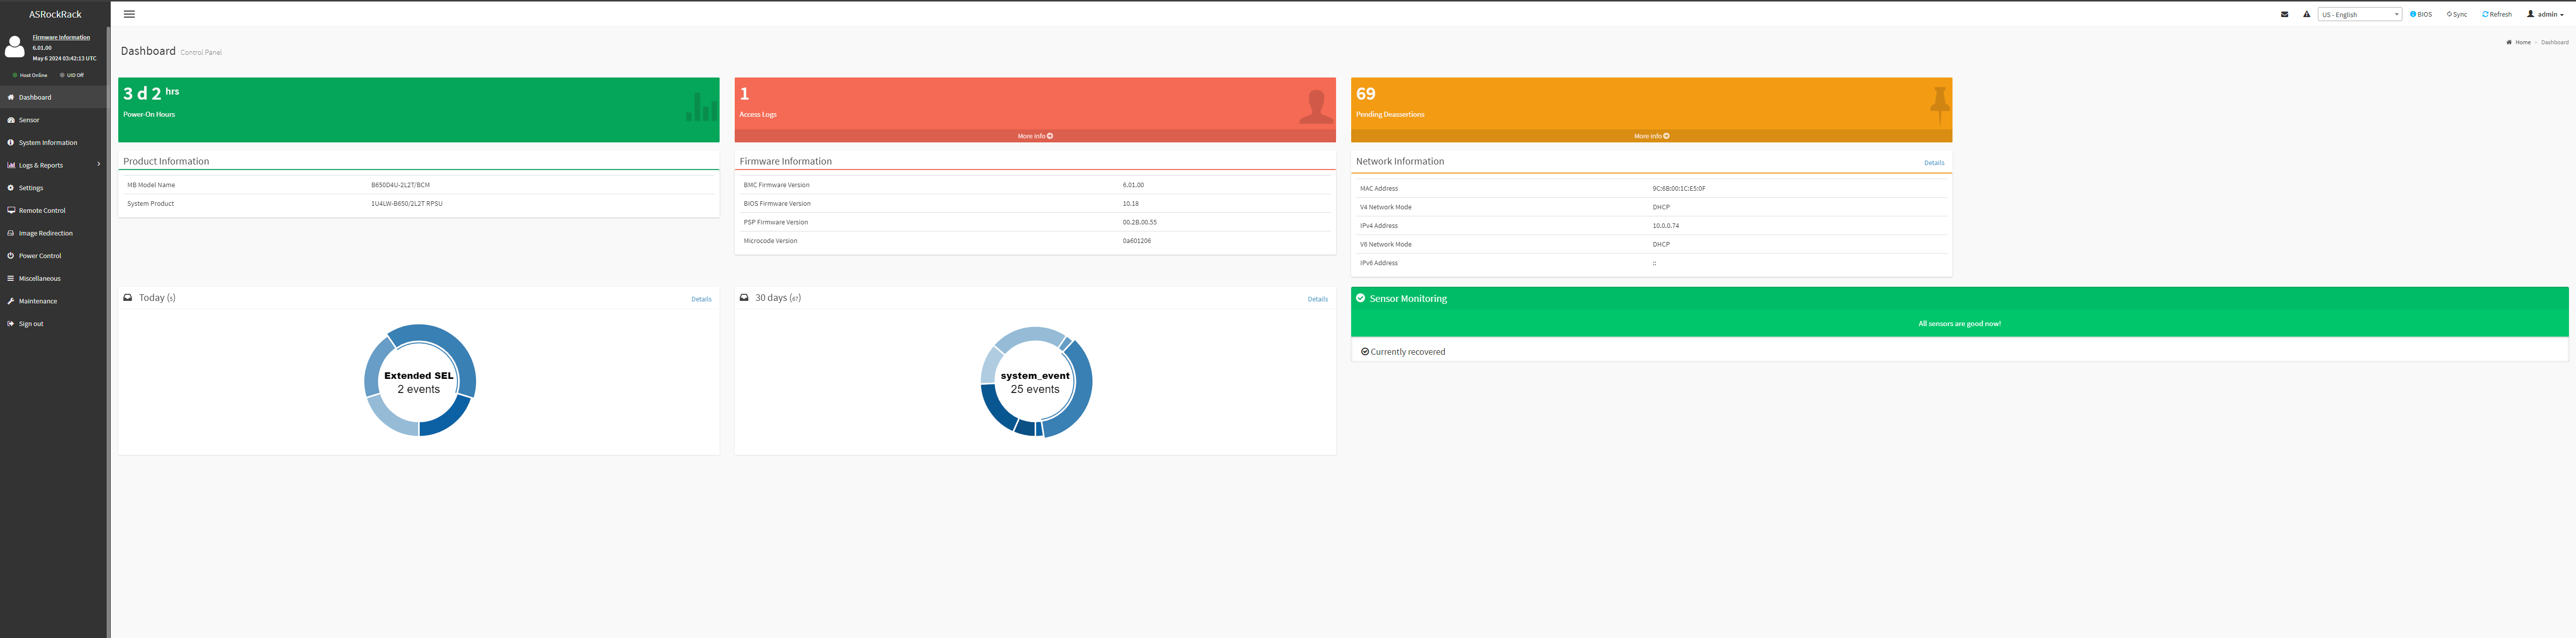Click BMC Firmware Version value 6.01.00
Viewport: 2576px width, 638px height.
(1132, 185)
